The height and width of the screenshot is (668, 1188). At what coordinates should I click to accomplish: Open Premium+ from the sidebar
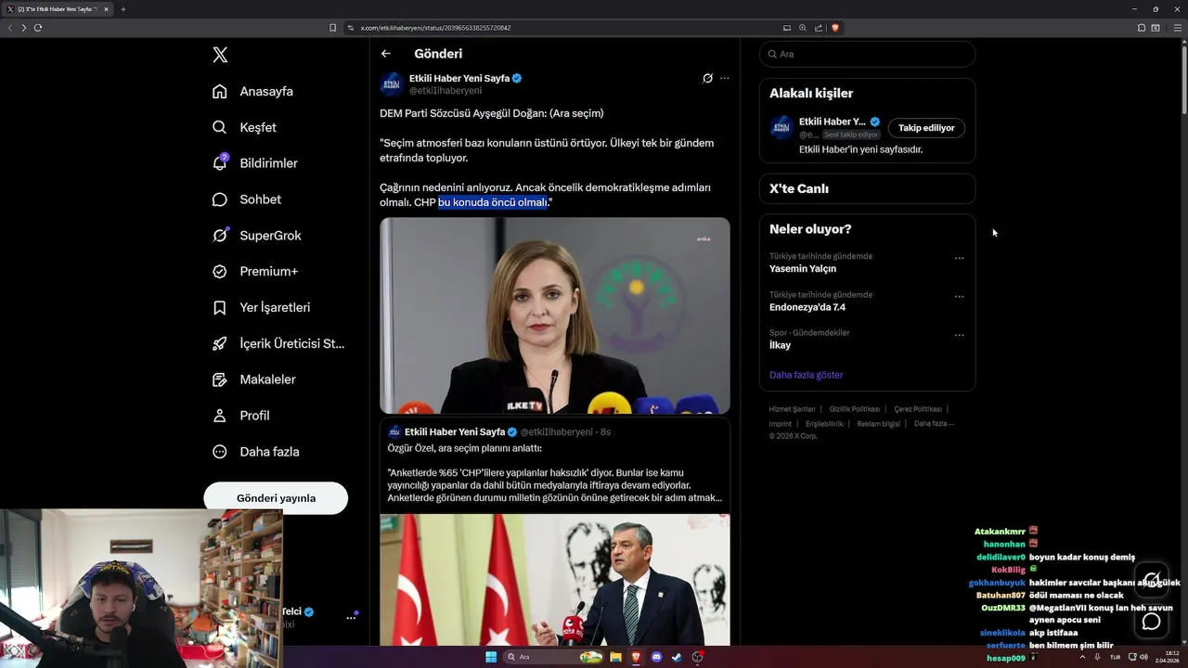(x=254, y=272)
